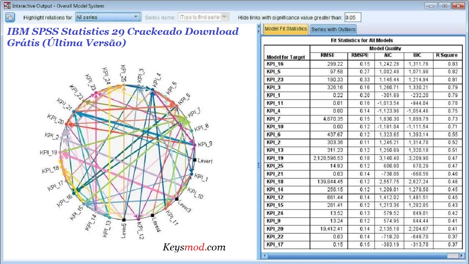Click the KPI_12 node label in the chart
469x264 pixels.
tap(141, 231)
